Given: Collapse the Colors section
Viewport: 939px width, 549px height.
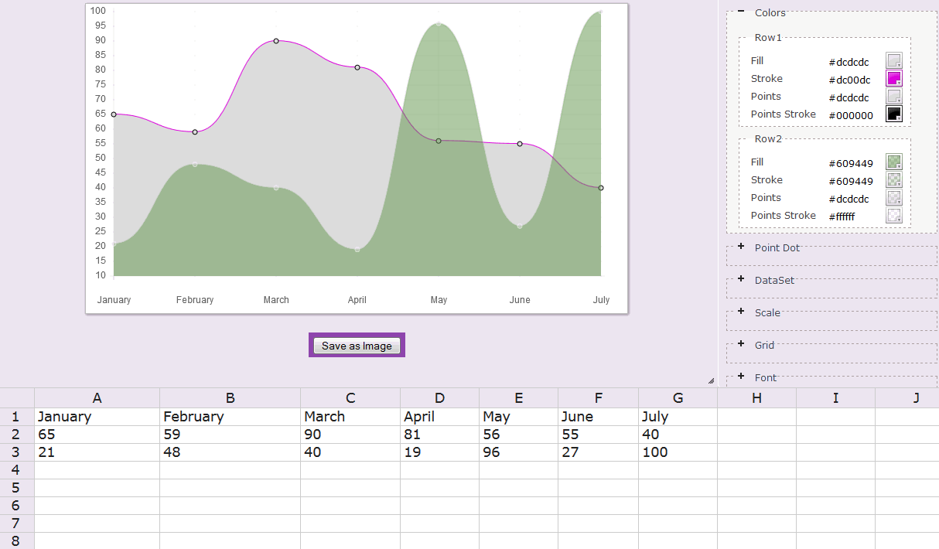Looking at the screenshot, I should 741,12.
